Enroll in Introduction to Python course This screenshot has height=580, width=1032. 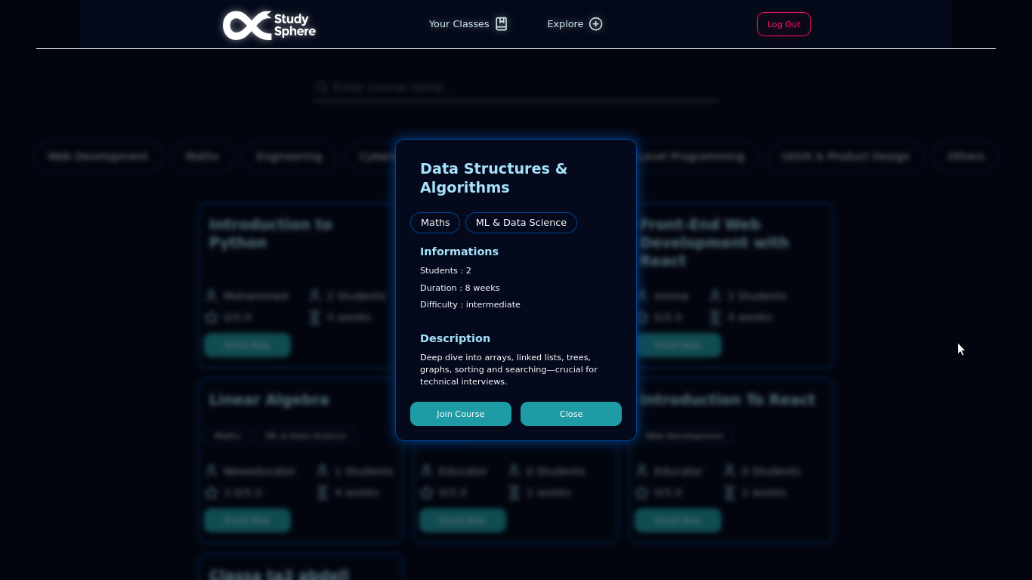[247, 345]
